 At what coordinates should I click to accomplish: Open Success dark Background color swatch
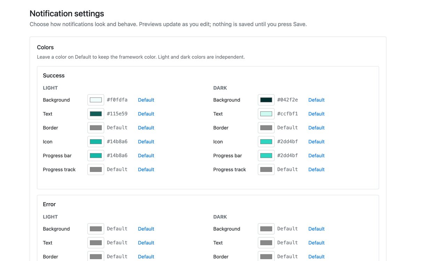click(x=266, y=100)
